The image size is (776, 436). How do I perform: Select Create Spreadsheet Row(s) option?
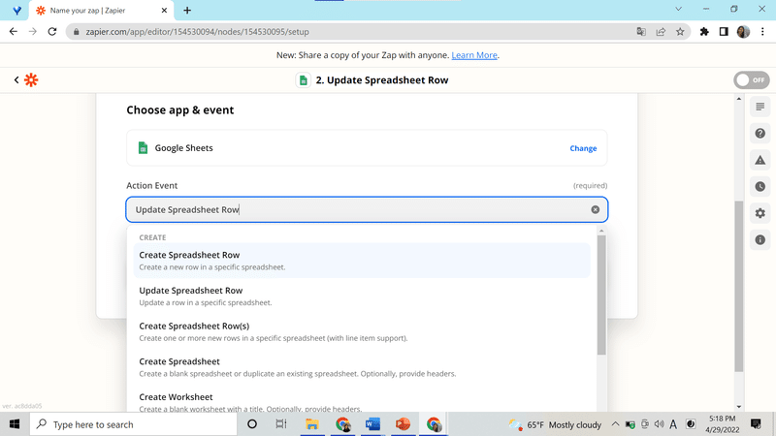362,331
